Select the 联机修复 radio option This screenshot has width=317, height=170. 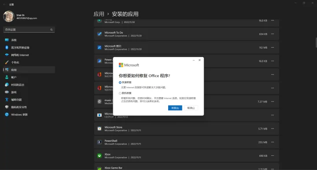[120, 93]
